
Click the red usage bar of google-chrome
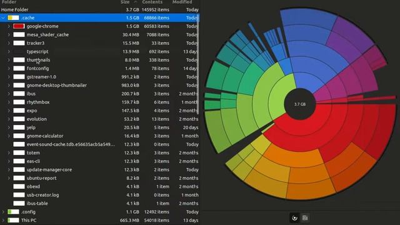click(x=19, y=26)
